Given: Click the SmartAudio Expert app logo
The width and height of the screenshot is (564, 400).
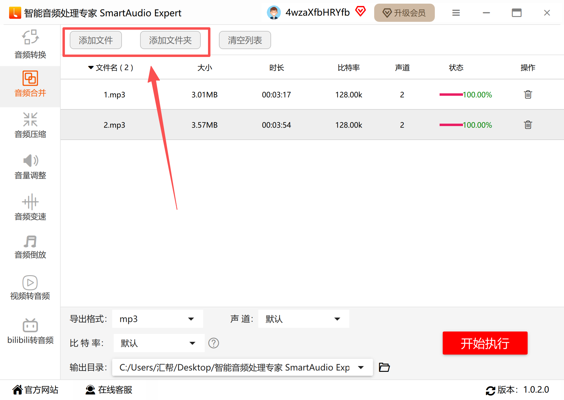Looking at the screenshot, I should (15, 13).
